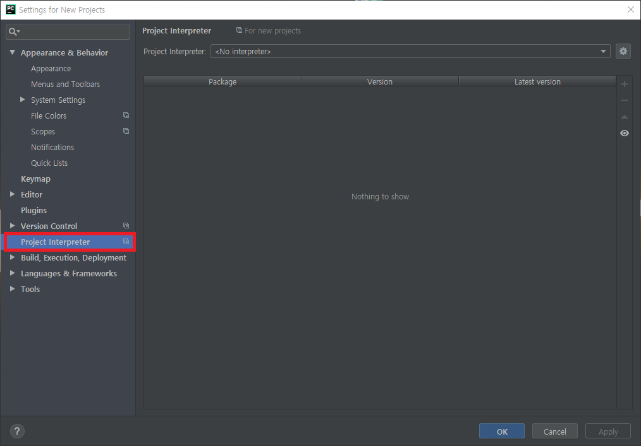Open Quick Lists settings
The height and width of the screenshot is (446, 641).
(49, 163)
